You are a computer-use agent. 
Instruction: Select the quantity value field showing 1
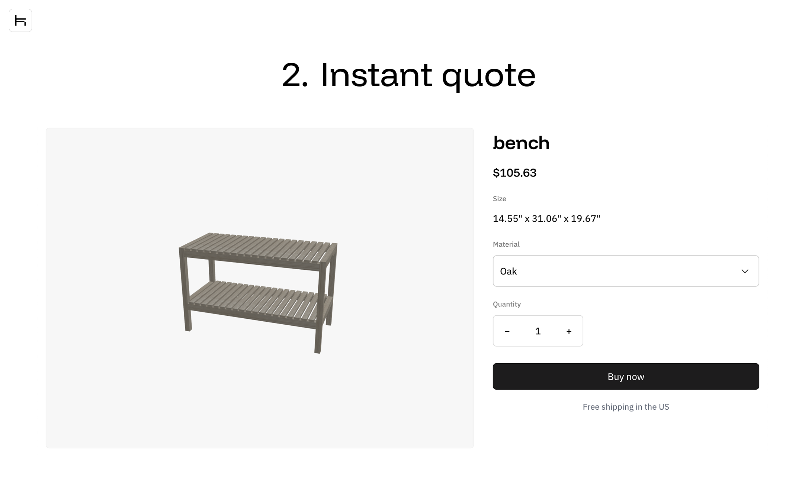coord(538,331)
